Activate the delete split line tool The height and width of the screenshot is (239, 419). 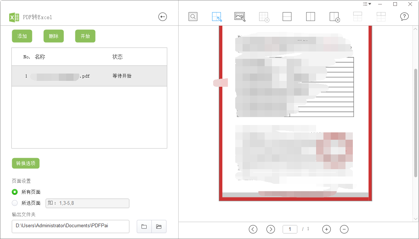click(x=334, y=16)
